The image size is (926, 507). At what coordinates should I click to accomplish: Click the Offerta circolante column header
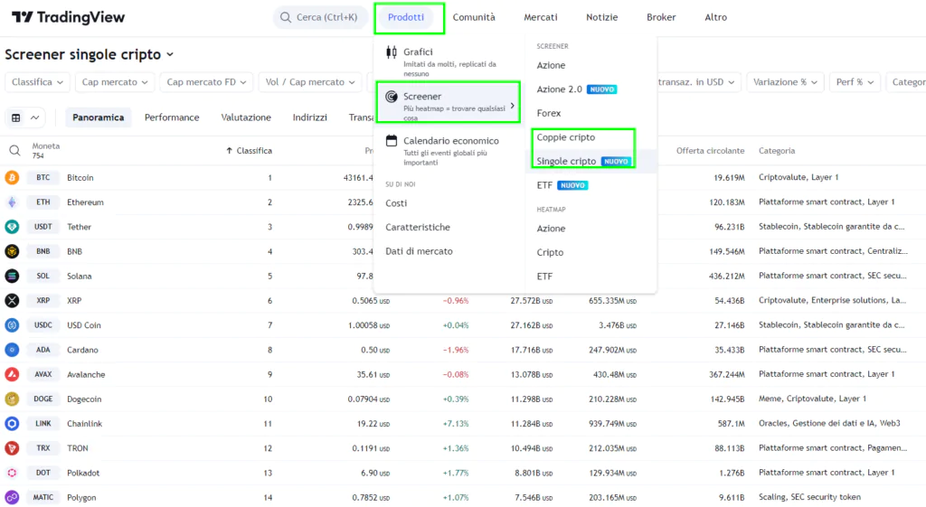[x=710, y=151]
